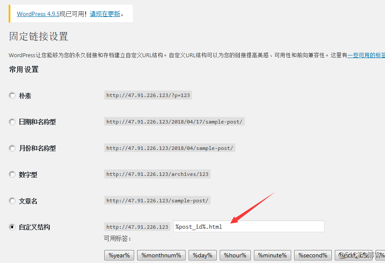Click the 47.91.226.123/sample-post/ example URL
Screen dimensions: 385x263
pyautogui.click(x=157, y=201)
